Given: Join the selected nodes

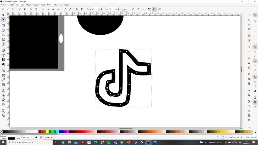Looking at the screenshot, I should pos(20,9).
